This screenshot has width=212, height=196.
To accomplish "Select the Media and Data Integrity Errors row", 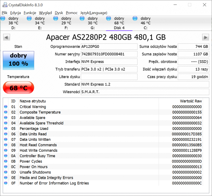I will 103,178.
